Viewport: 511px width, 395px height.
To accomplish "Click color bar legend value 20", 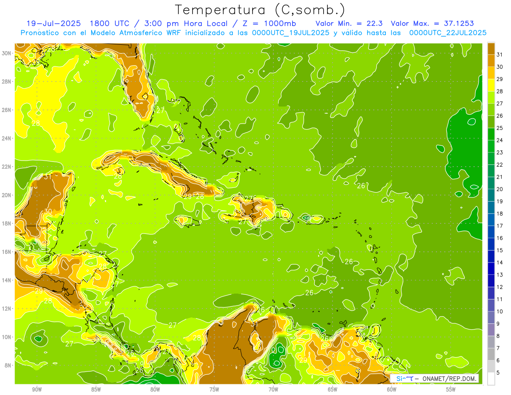I will pos(500,189).
